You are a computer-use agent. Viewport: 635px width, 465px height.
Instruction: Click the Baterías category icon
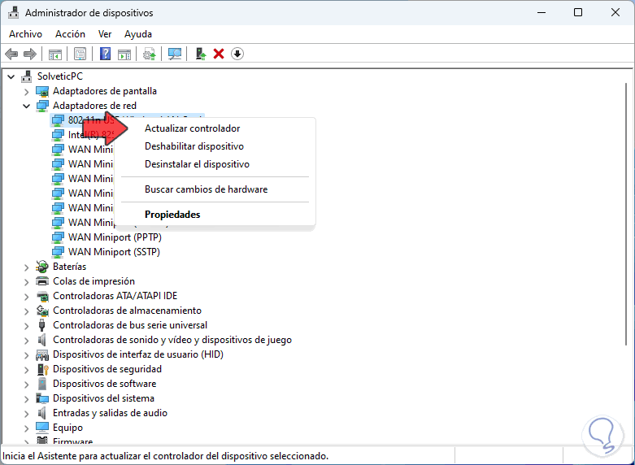pos(42,267)
